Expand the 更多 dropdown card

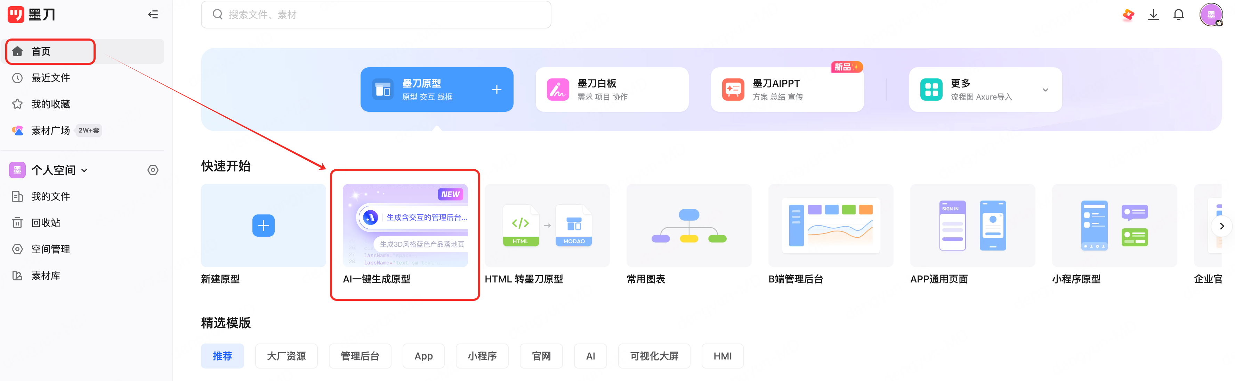click(985, 90)
